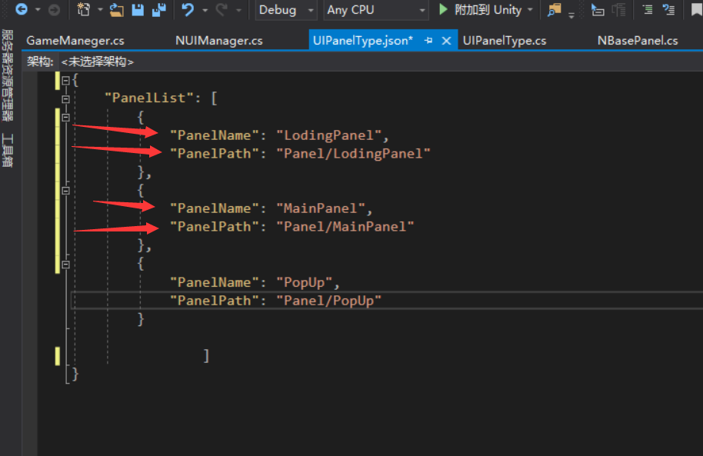Click the Navigate Backward arrow icon

[x=19, y=10]
